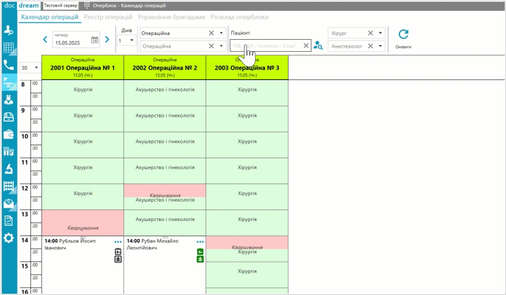The height and width of the screenshot is (295, 506).
Task: Switch to Реєстр операцій tab
Action: pyautogui.click(x=108, y=17)
